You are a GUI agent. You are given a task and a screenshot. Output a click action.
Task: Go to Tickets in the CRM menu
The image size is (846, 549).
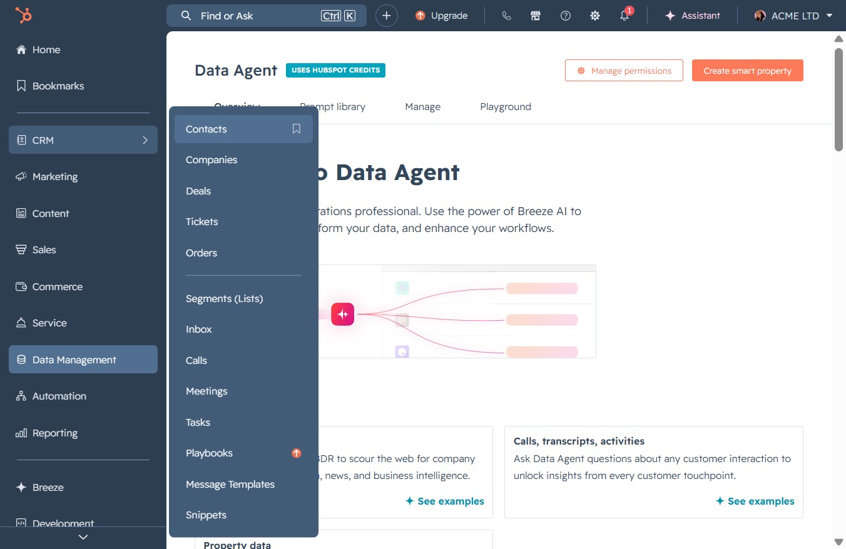pos(243,221)
